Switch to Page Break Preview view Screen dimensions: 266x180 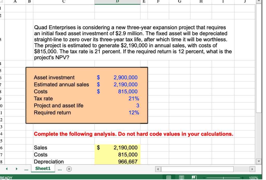pos(194,178)
